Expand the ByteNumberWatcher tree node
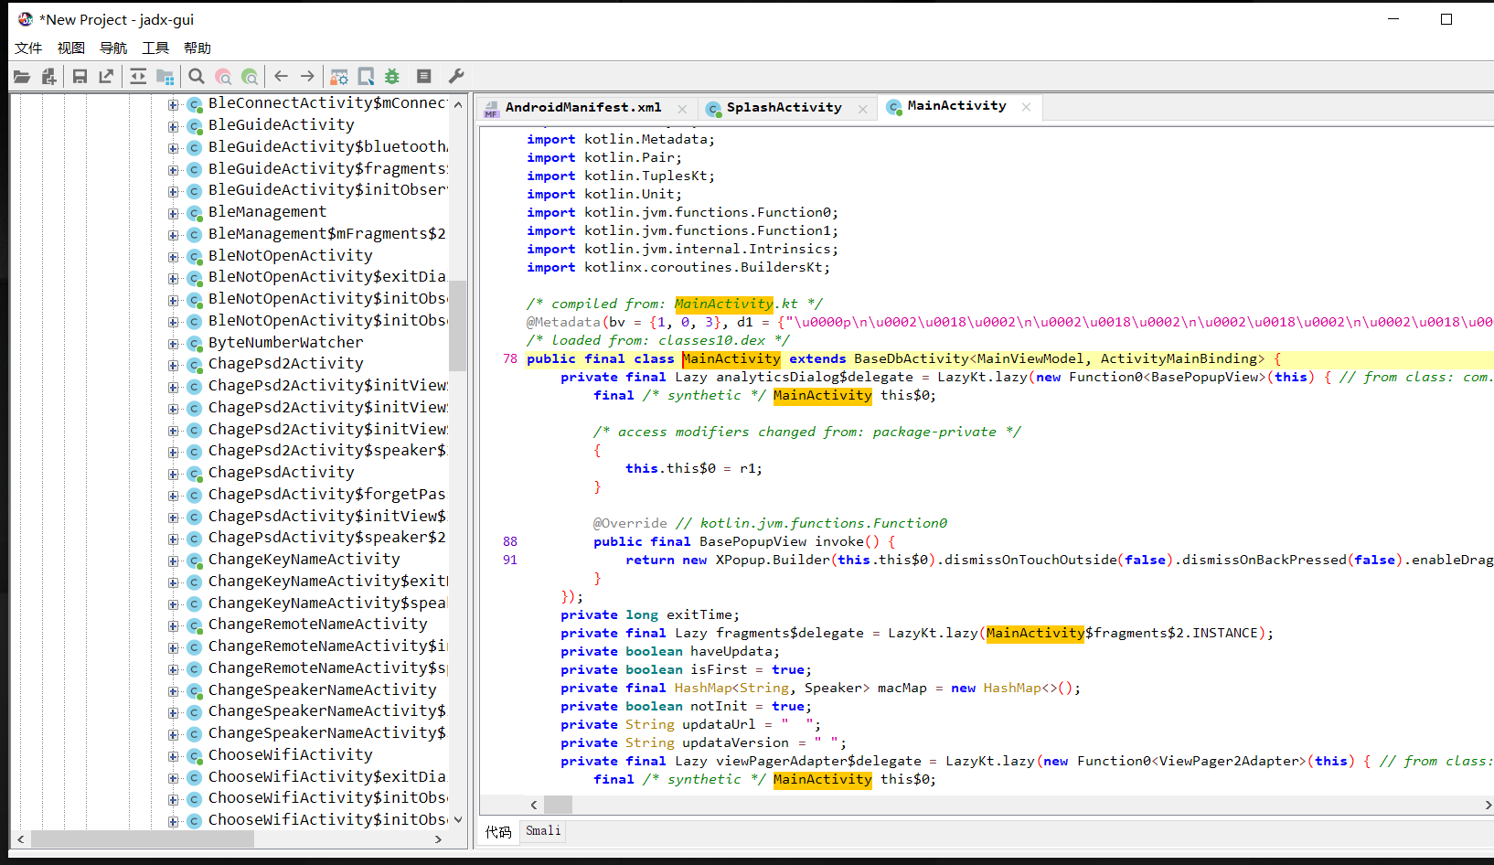 [x=173, y=341]
